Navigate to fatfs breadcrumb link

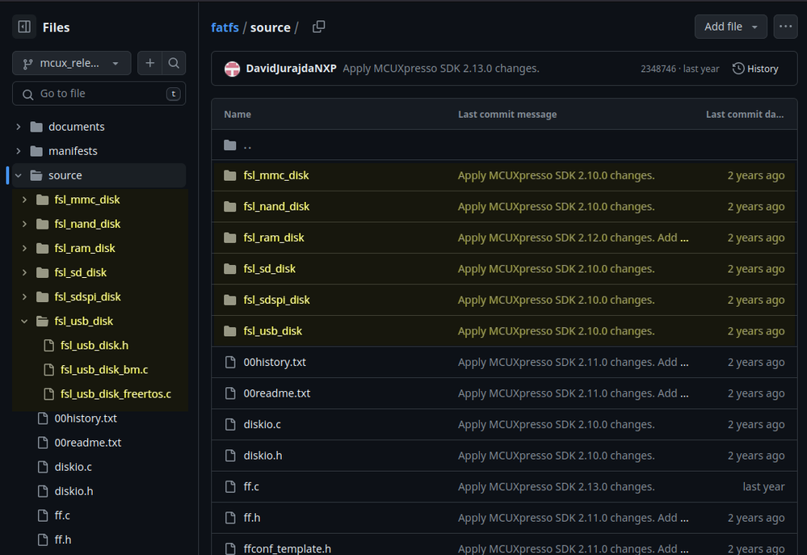pos(225,27)
